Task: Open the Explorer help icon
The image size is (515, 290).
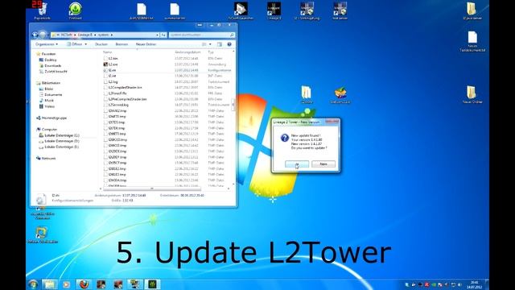Action: click(229, 44)
